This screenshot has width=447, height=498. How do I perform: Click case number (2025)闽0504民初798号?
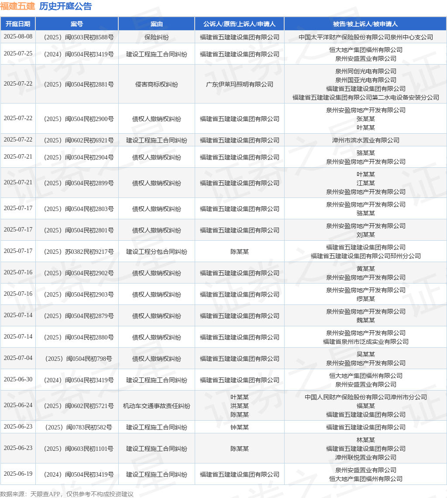[x=79, y=359]
